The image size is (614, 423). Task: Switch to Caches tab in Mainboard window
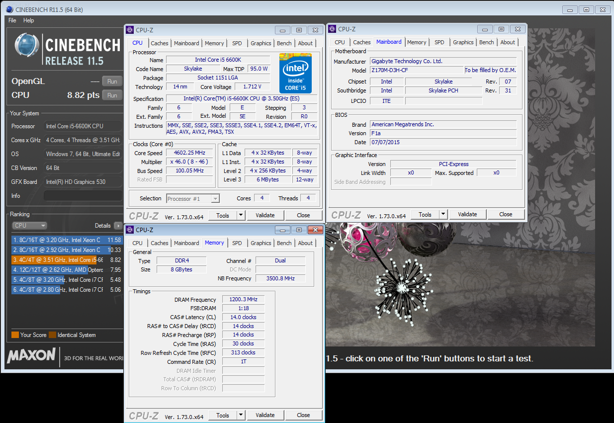(x=362, y=42)
